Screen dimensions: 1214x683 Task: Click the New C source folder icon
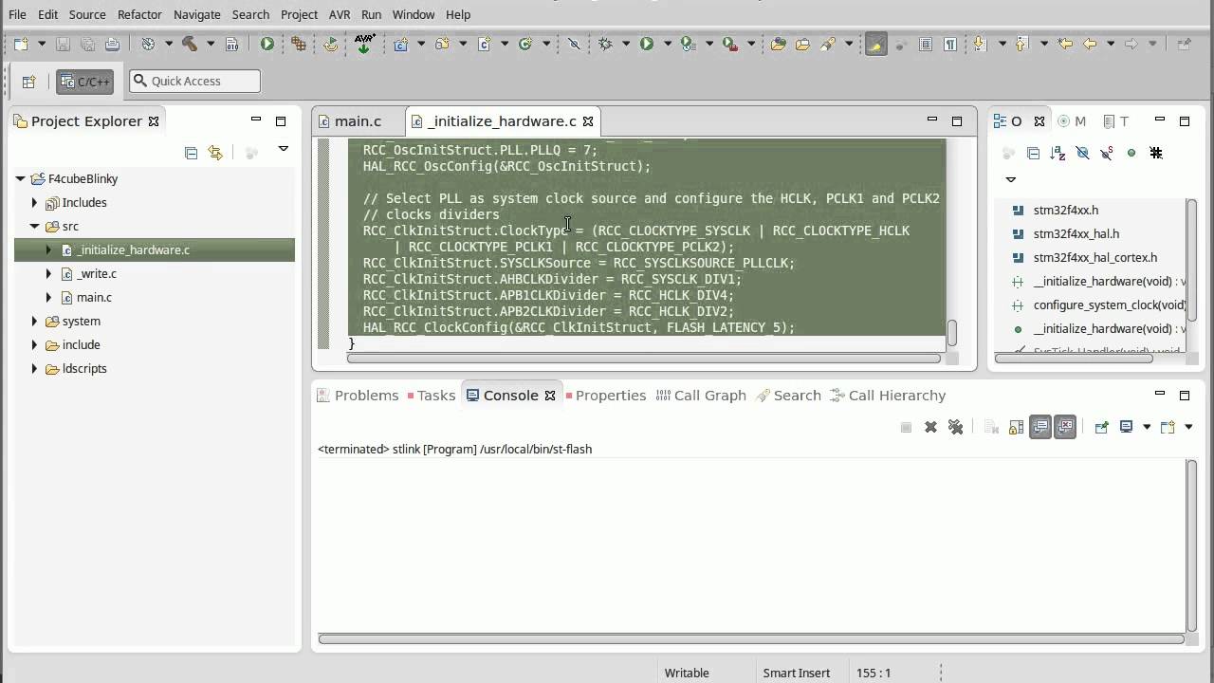(442, 44)
